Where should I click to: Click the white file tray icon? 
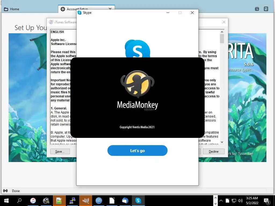click(x=227, y=201)
